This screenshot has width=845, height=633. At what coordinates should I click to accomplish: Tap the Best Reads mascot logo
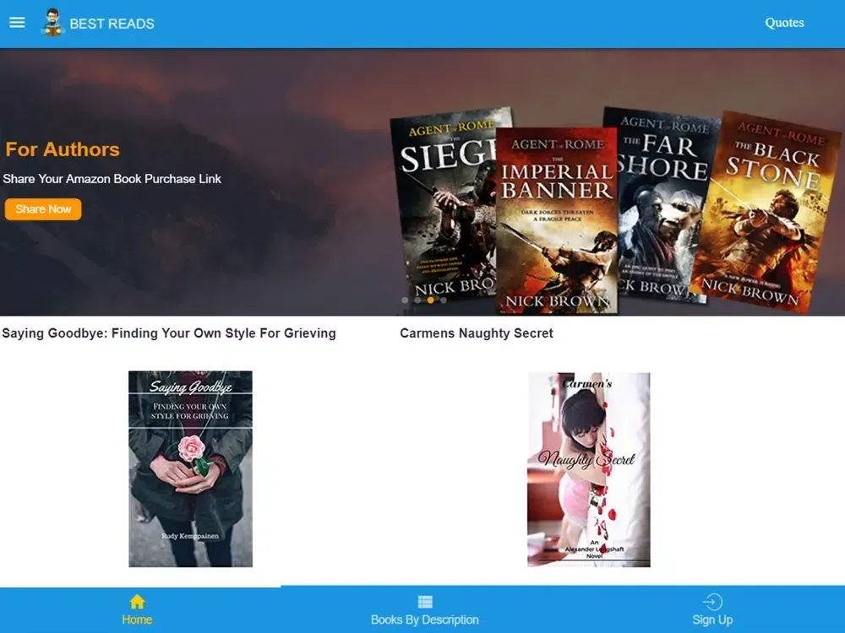[x=52, y=23]
